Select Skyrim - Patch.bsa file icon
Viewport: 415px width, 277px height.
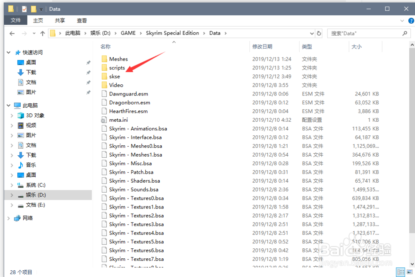point(104,172)
